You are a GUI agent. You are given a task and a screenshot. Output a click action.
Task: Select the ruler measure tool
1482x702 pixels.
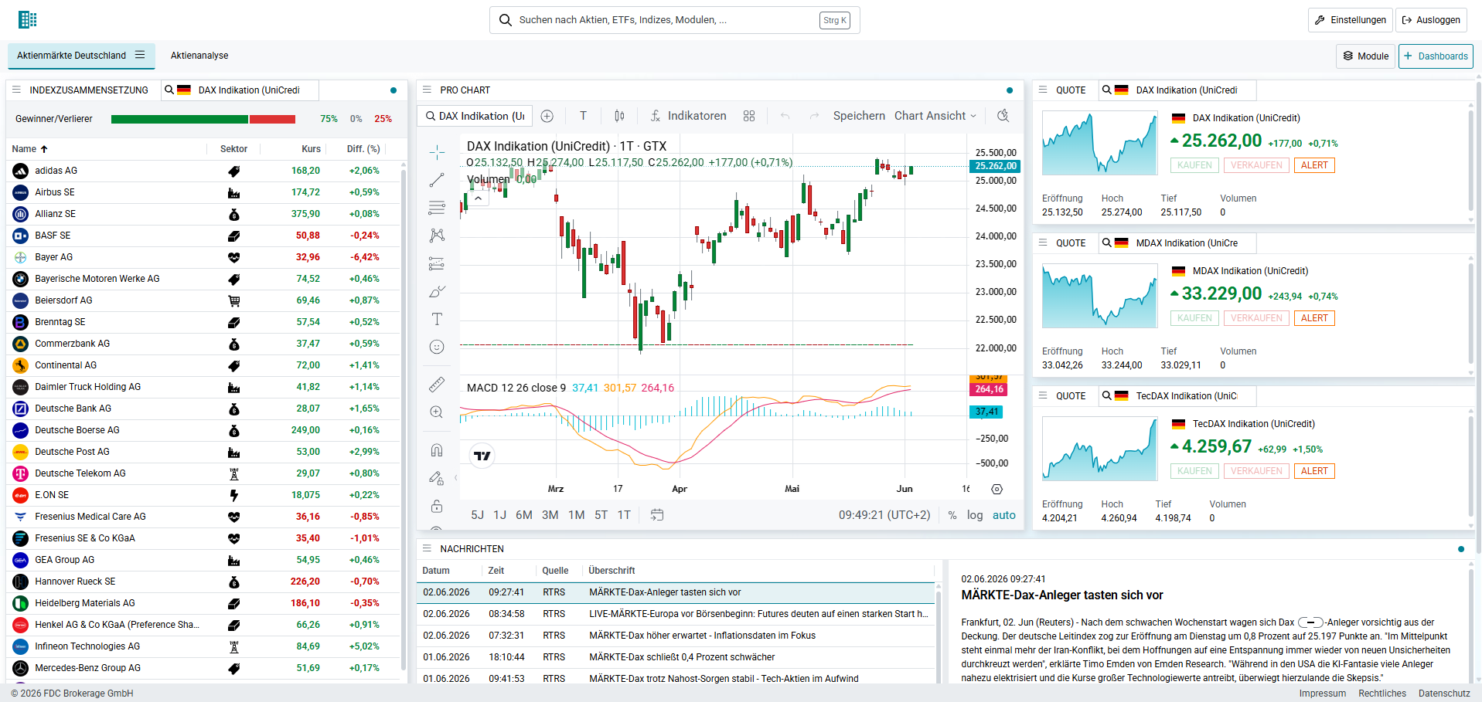point(437,384)
